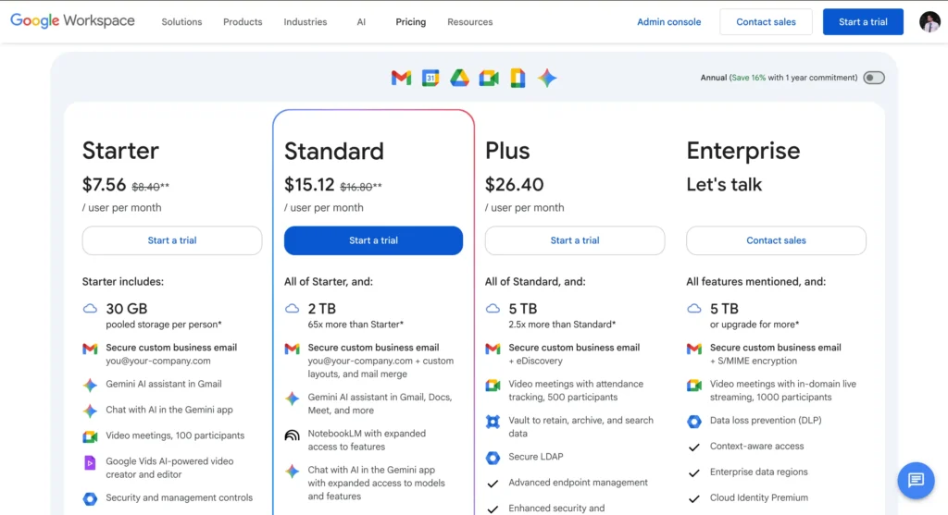Click the Gmail icon in the Starter plan
The image size is (948, 515).
tap(90, 349)
